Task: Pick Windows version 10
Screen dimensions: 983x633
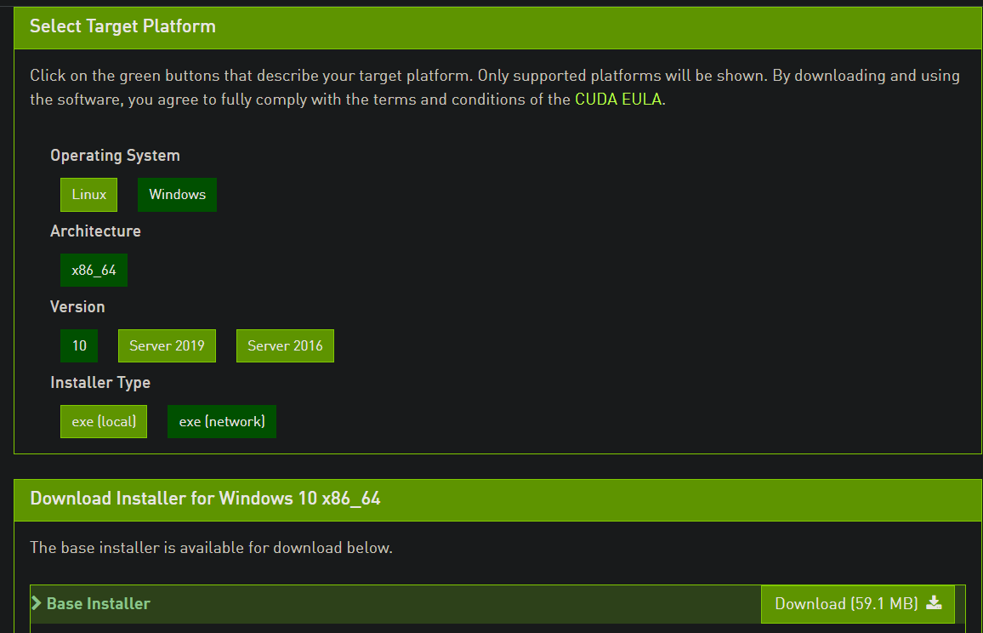Action: 79,345
